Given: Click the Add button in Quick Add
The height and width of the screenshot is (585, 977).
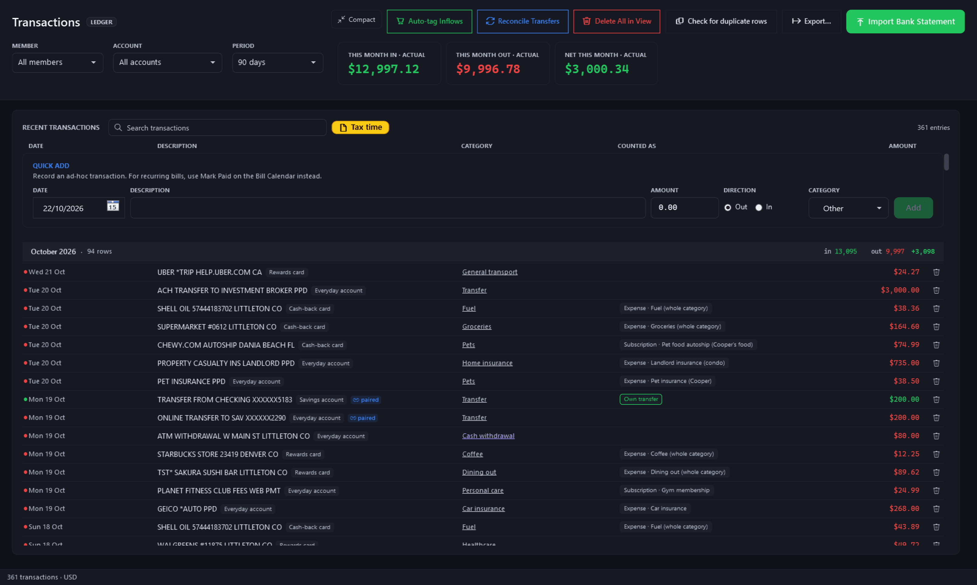Looking at the screenshot, I should coord(913,208).
